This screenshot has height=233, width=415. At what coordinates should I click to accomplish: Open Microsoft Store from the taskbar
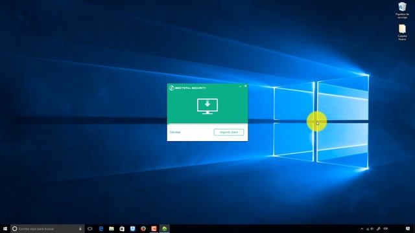(x=122, y=228)
